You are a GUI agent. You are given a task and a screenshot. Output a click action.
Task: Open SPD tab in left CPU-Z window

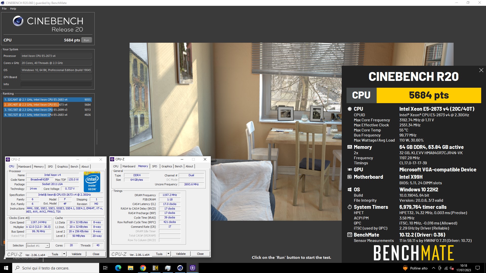point(50,167)
